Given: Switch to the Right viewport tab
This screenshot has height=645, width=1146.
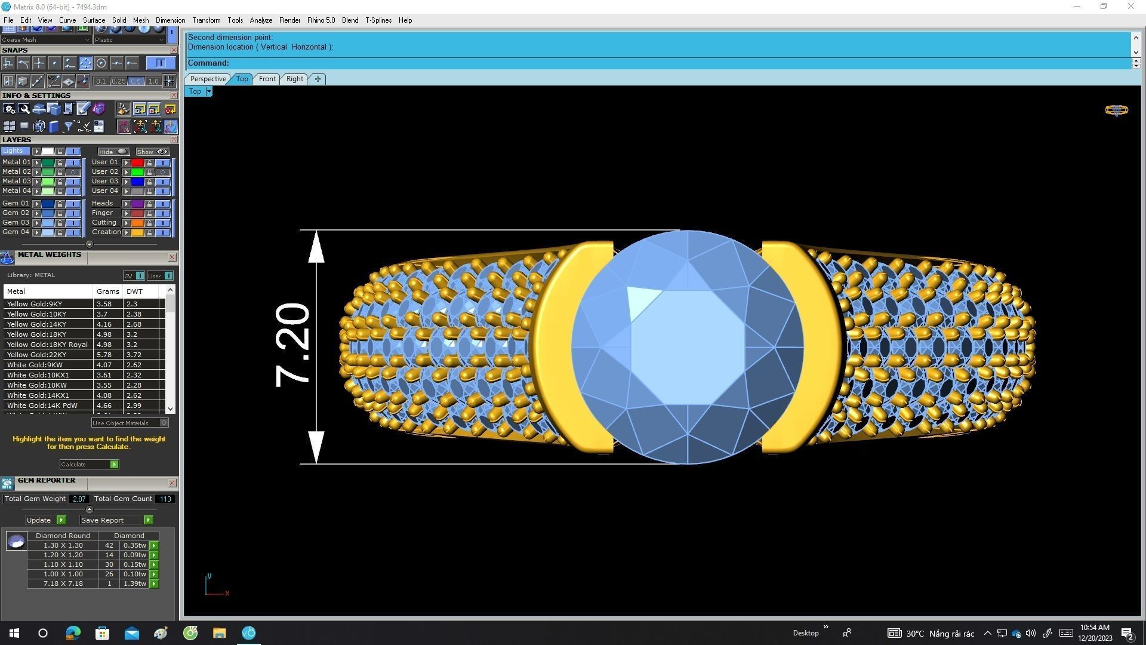Looking at the screenshot, I should (295, 79).
